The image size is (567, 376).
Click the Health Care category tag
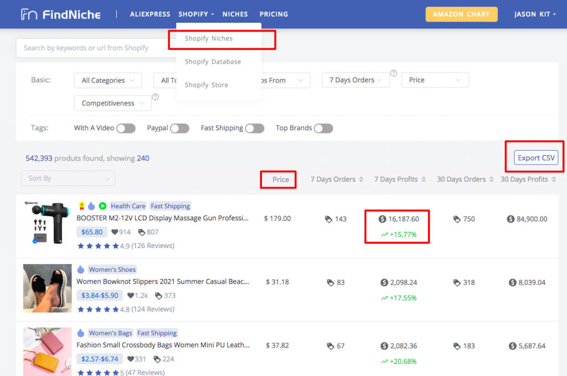[128, 206]
